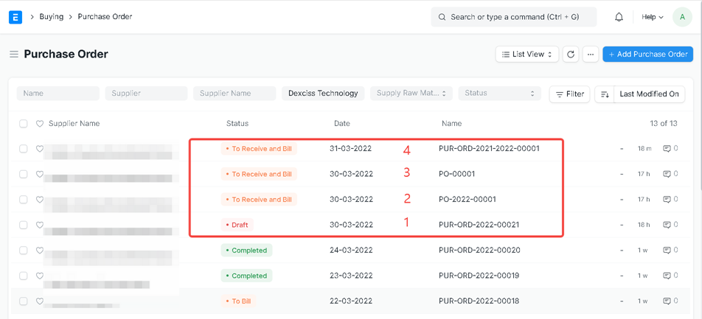Open the Supply Raw Materials dropdown
This screenshot has height=319, width=702.
411,94
